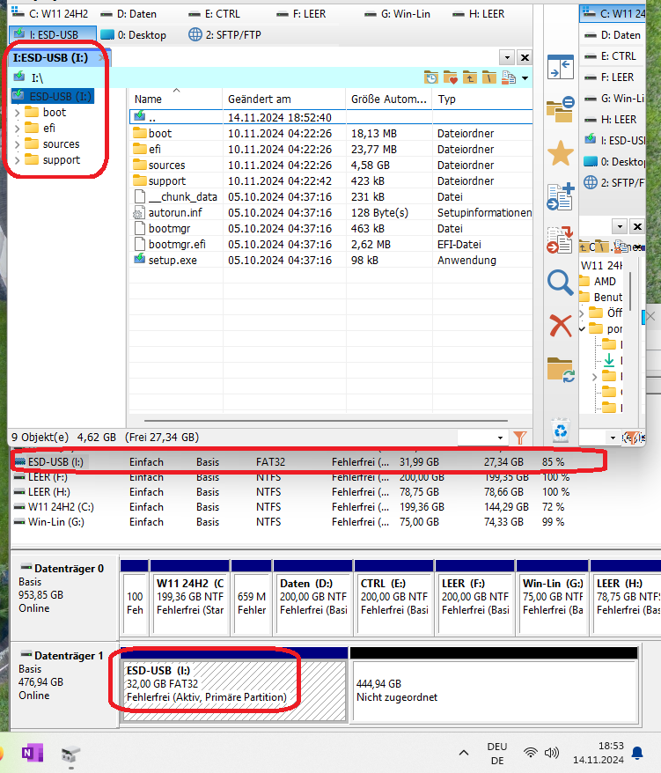The width and height of the screenshot is (661, 773).
Task: Open tab list dropdown arrow in left panel
Action: [507, 58]
